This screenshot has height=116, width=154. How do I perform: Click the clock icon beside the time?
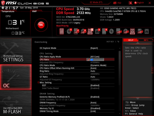[3, 8]
